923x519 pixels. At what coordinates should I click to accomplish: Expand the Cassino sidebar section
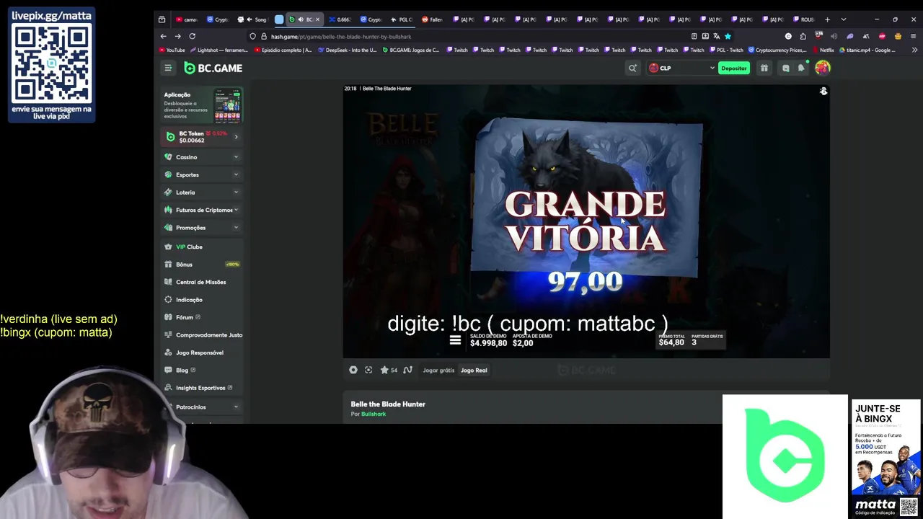[236, 157]
